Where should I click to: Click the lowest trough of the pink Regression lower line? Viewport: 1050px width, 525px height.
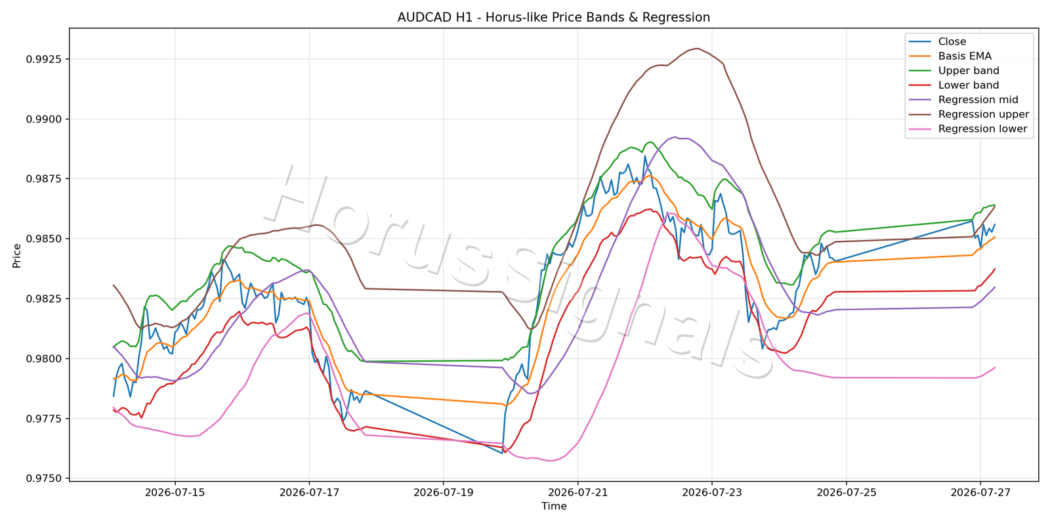(550, 461)
